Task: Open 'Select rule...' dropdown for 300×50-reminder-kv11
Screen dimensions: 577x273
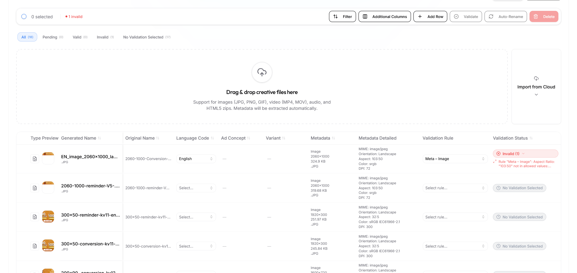Action: click(x=455, y=217)
